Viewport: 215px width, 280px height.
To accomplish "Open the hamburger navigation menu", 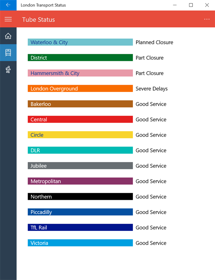I will click(8, 19).
